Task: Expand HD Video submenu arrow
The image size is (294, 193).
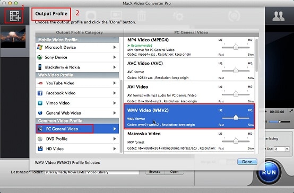Action: [115, 148]
